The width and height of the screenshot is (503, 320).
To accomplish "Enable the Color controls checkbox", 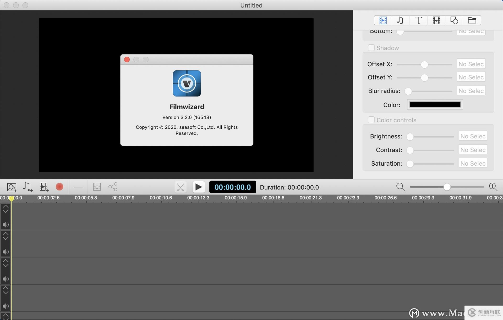I will [371, 120].
